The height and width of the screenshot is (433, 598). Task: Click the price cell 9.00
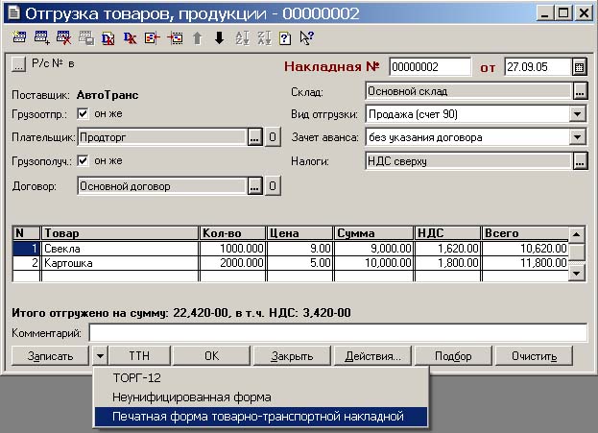(x=300, y=249)
